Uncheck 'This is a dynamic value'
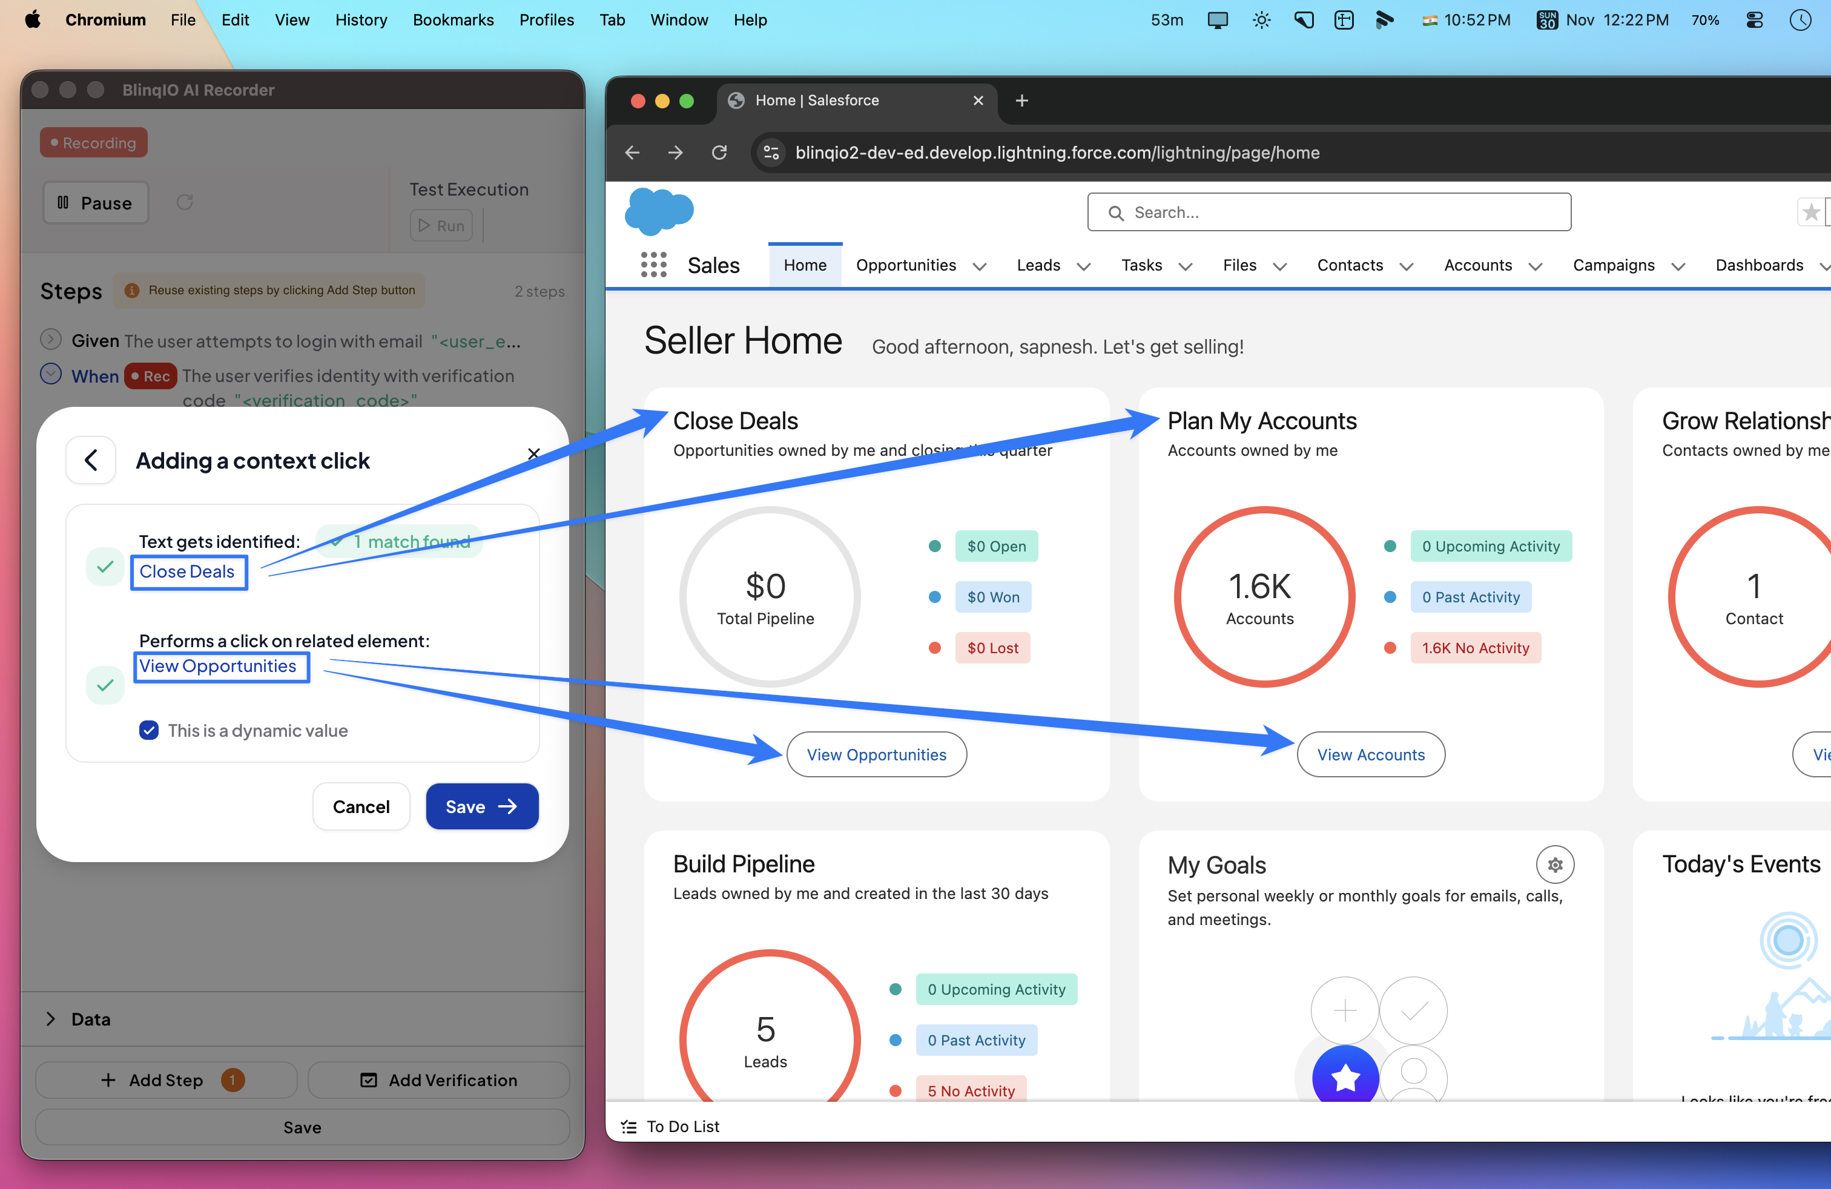Viewport: 1831px width, 1189px height. point(149,730)
